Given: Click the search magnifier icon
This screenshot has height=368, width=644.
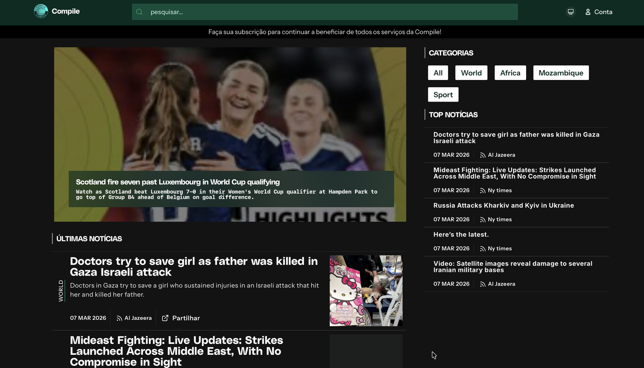Looking at the screenshot, I should coord(139,12).
